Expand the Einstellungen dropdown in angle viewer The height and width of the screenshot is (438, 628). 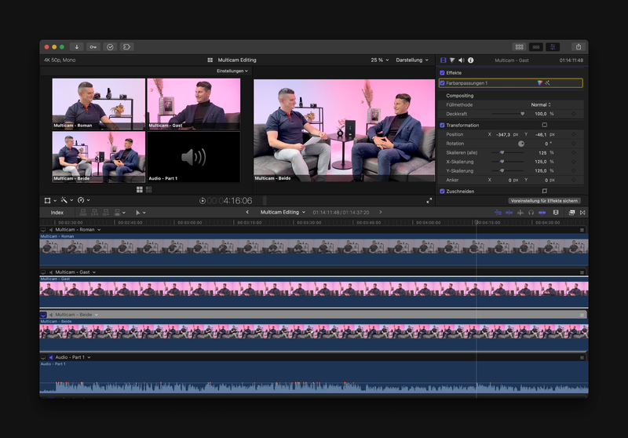tap(232, 71)
